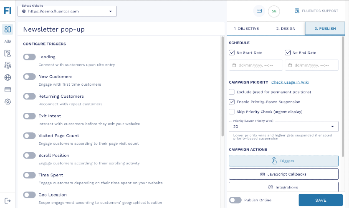Click the publish panel scrollbar
349x208 pixels.
(343, 97)
